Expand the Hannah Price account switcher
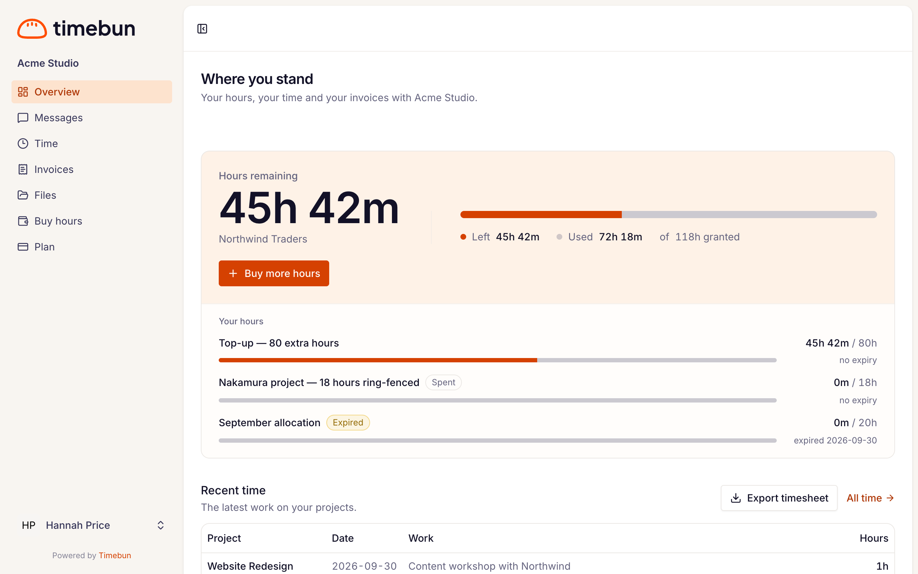 [x=92, y=525]
